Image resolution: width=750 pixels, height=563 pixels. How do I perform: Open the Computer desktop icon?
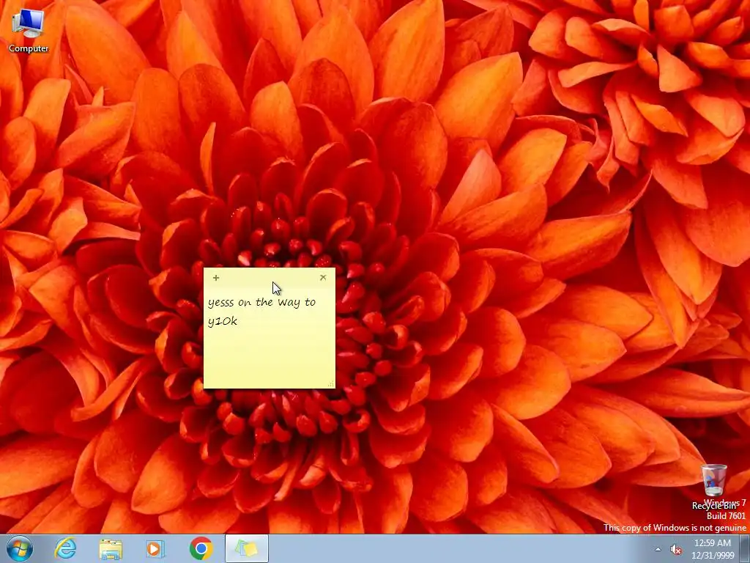tap(29, 29)
